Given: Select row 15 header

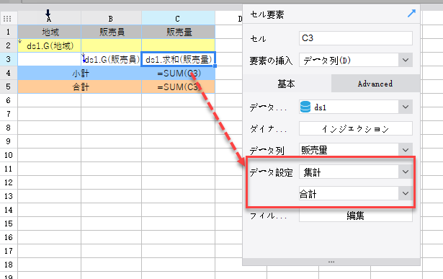Looking at the screenshot, I should [x=9, y=223].
